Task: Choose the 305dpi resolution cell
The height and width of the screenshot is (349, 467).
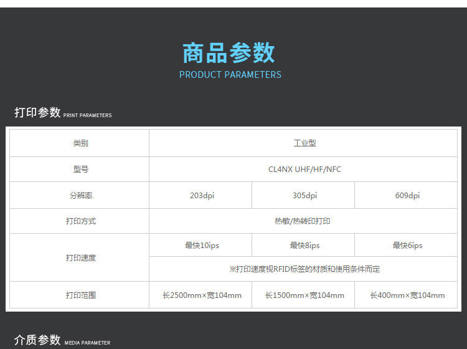Action: [304, 196]
